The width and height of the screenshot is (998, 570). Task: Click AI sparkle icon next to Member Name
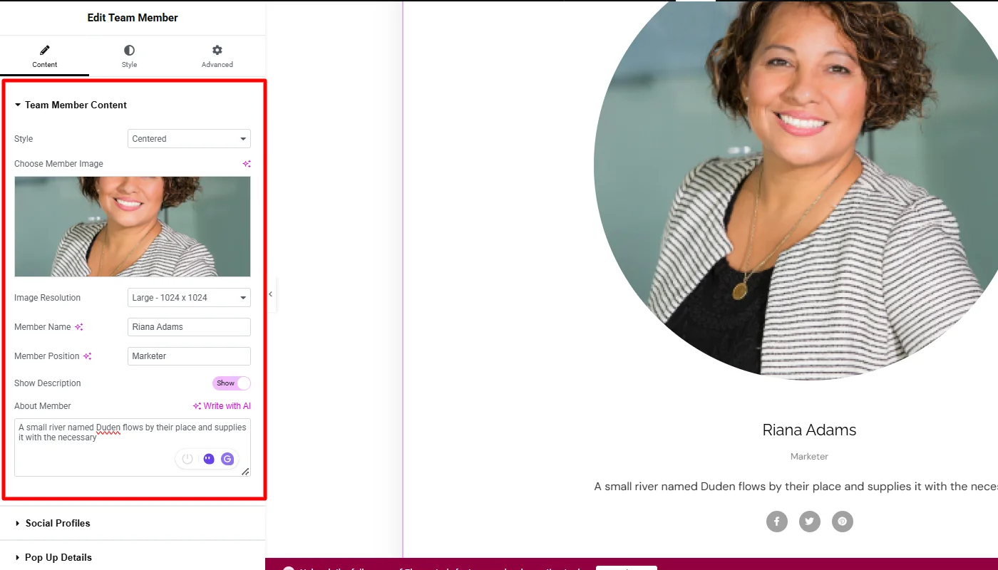click(x=79, y=327)
